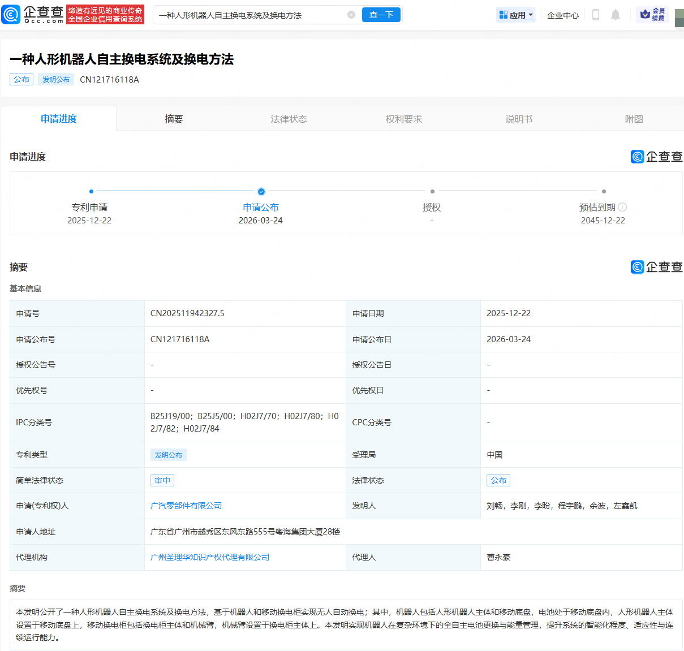The height and width of the screenshot is (651, 684).
Task: Click the 企查查 watermark icon beside 申请进度 heading
Action: pos(636,157)
